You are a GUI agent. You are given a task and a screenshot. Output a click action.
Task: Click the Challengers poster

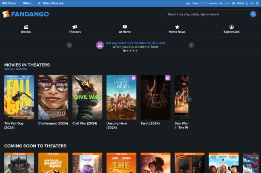[53, 97]
